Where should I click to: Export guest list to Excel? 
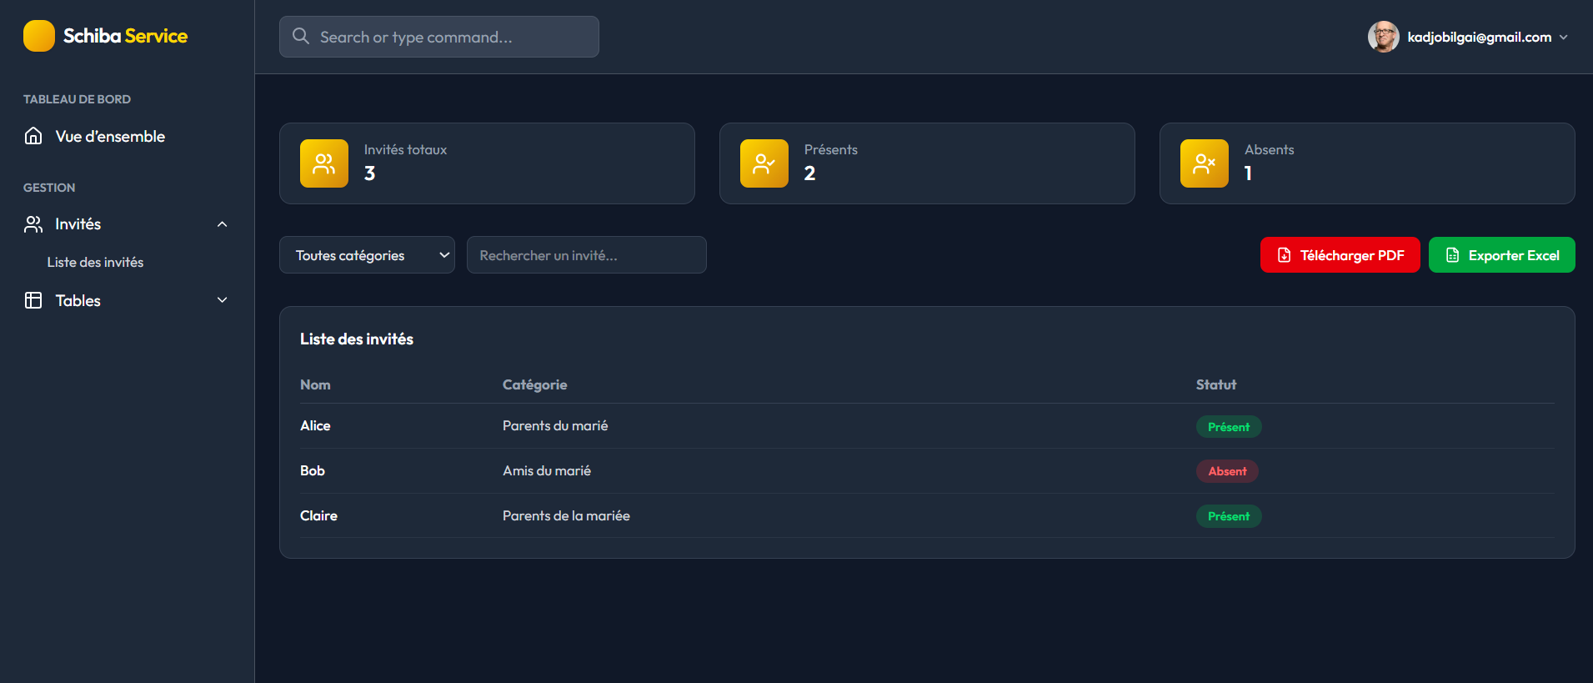1502,255
